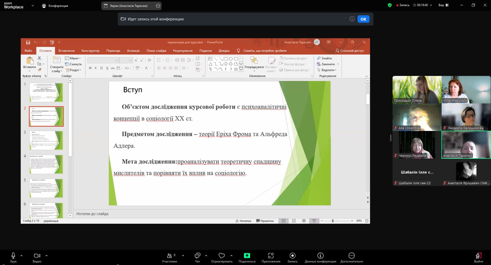Screen dimensions: 491x265
Task: Open the View layout dropdown
Action: pyautogui.click(x=443, y=5)
